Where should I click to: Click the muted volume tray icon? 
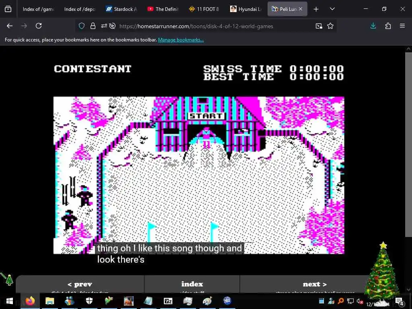coord(360,301)
